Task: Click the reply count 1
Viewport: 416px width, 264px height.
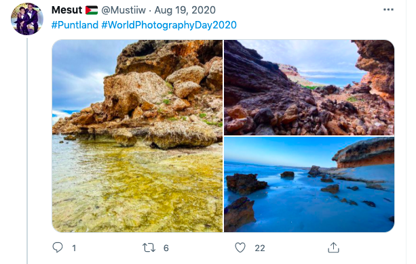Action: point(74,248)
